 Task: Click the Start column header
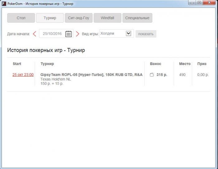coord(17,64)
